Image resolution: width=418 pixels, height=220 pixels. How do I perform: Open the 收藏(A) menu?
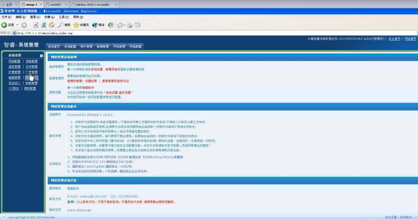coord(49,17)
